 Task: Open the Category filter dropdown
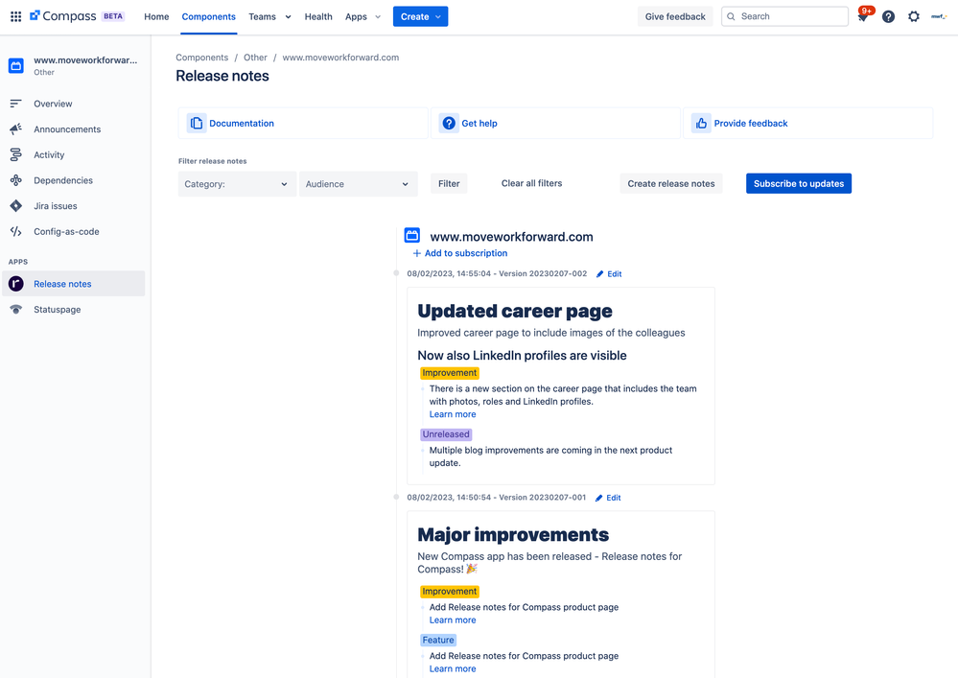pos(237,184)
